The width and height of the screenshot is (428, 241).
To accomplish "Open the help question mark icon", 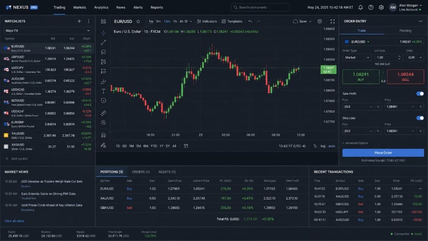I will point(371,8).
